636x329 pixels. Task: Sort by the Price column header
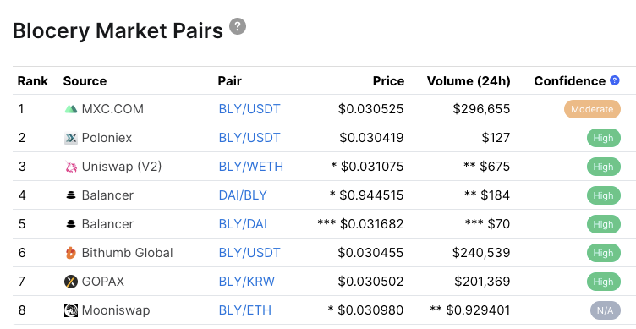click(x=388, y=80)
